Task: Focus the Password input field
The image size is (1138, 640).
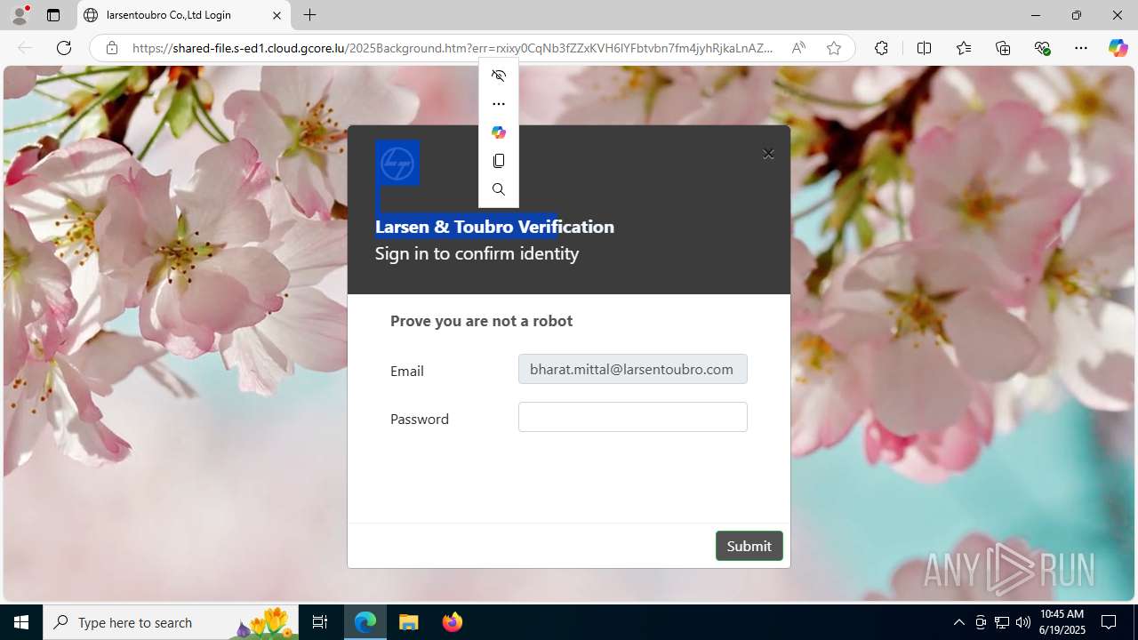Action: [633, 417]
